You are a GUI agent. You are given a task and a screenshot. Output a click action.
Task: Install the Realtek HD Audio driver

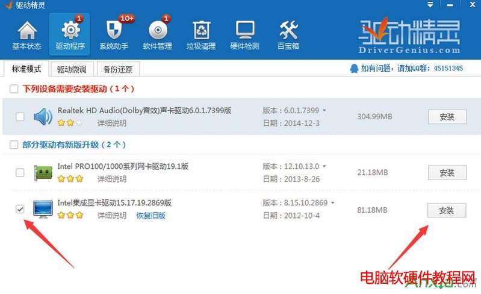[x=447, y=117]
